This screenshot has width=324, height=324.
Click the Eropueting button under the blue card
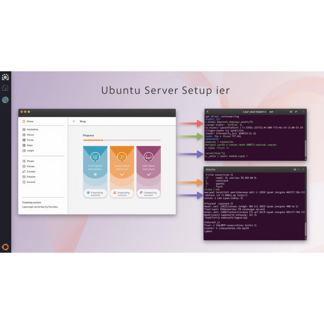(x=95, y=194)
